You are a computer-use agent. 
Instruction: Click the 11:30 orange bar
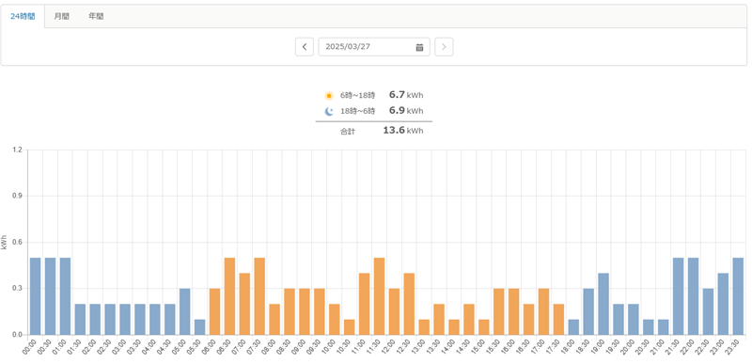tap(380, 296)
